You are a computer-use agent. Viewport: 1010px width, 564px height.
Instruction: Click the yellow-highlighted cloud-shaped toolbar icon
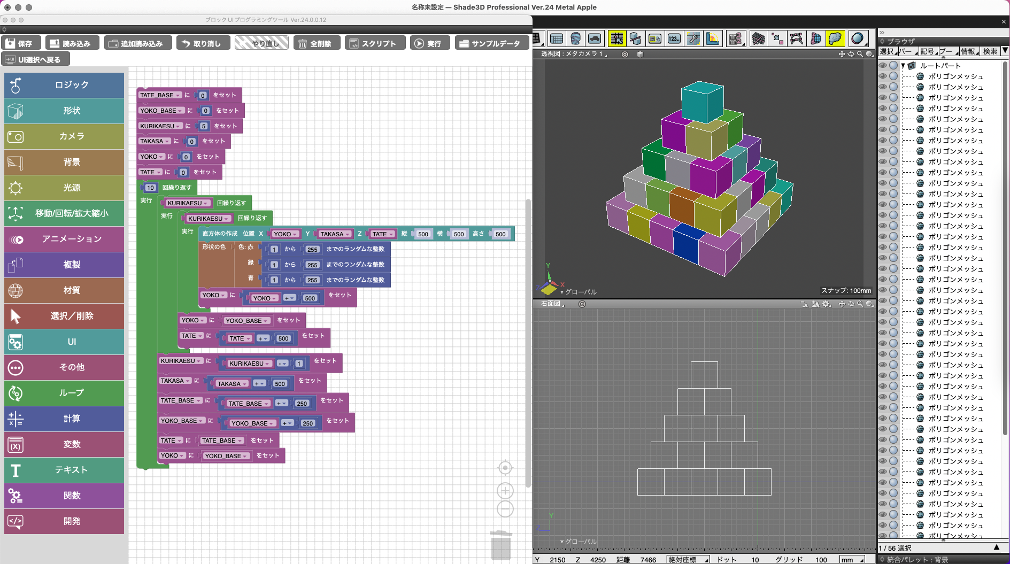coord(835,38)
